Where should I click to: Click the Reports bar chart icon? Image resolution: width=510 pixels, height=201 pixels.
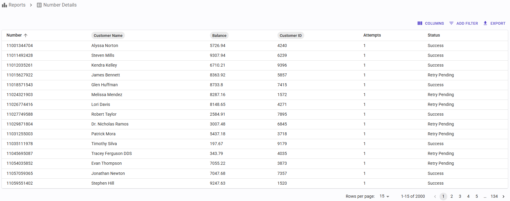(4, 5)
